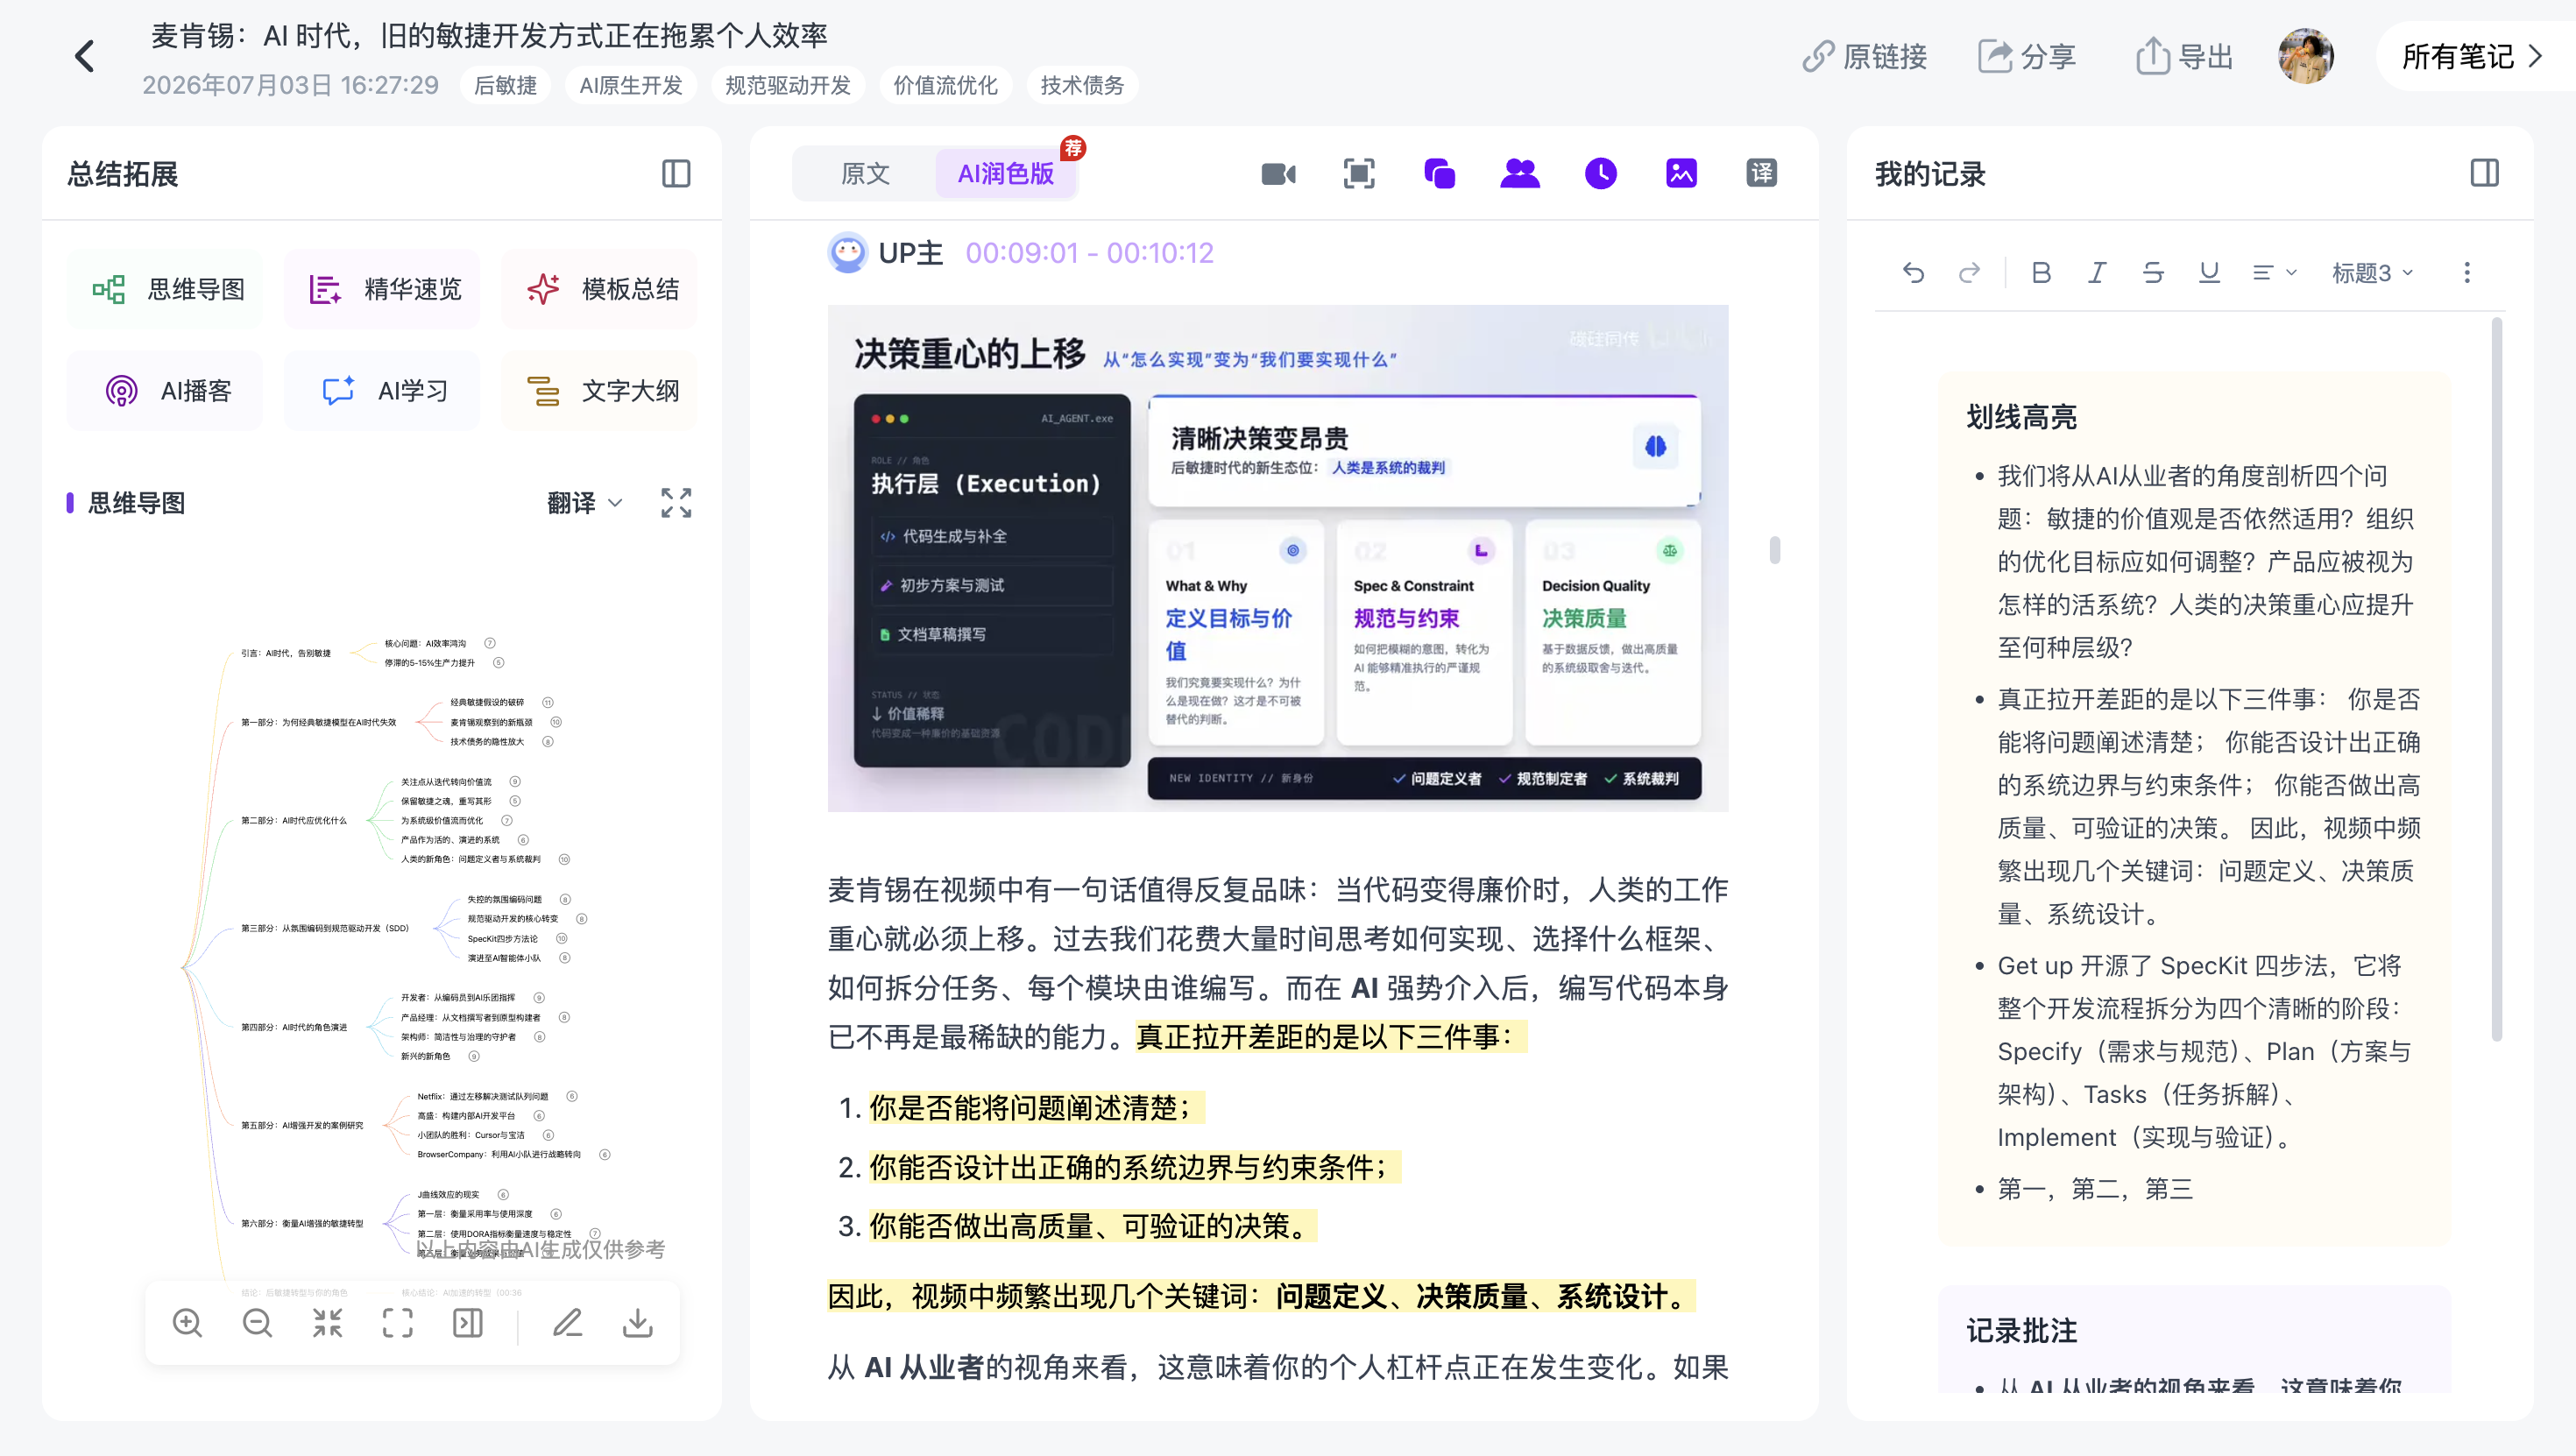Open 思维导图 mind map
This screenshot has height=1456, width=2576.
click(165, 290)
